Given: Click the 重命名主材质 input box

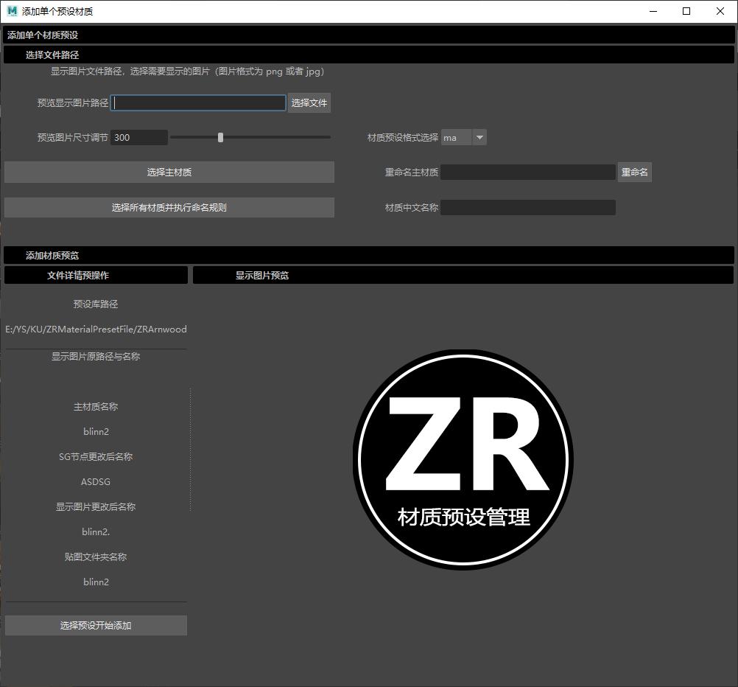Looking at the screenshot, I should [527, 172].
